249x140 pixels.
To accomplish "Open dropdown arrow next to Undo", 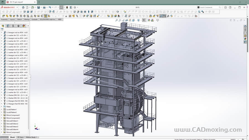I will click(53, 7).
